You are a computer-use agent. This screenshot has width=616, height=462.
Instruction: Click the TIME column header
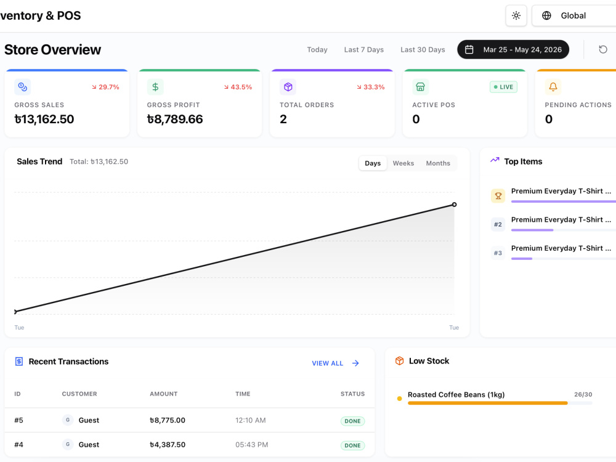243,394
